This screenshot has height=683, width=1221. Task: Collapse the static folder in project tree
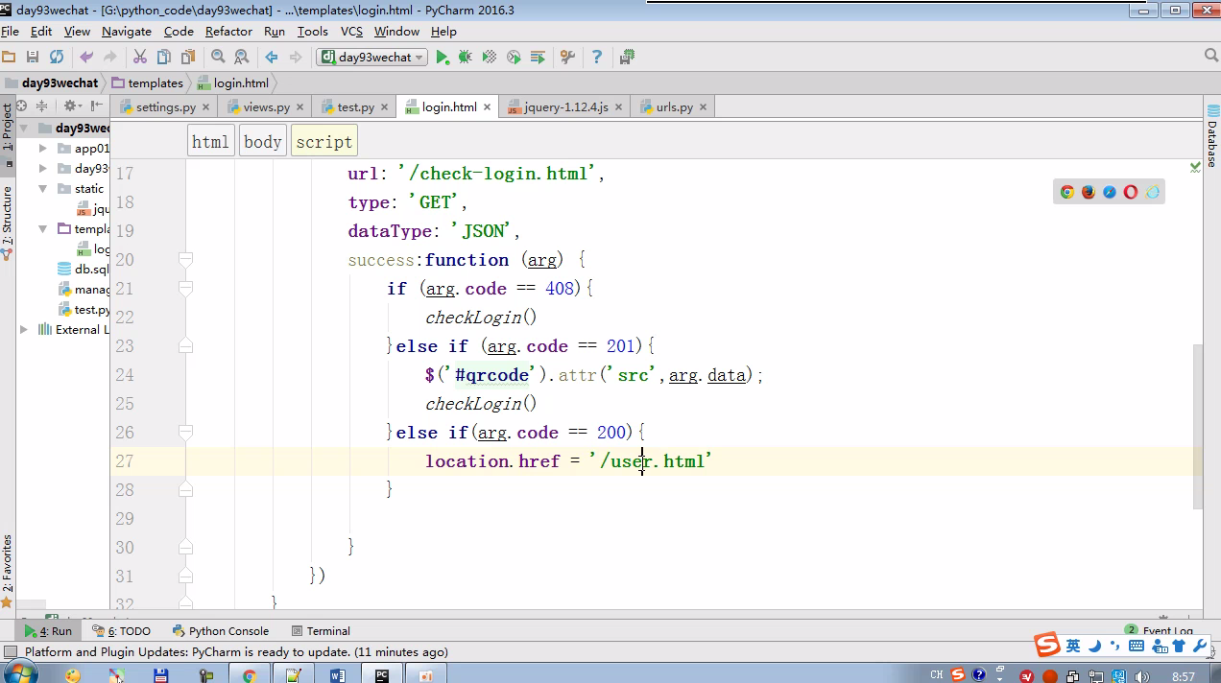pyautogui.click(x=43, y=189)
